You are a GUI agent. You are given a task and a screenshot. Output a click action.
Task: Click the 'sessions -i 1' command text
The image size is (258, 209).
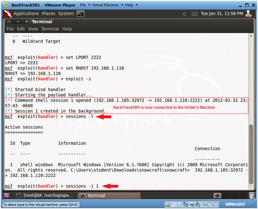(82, 186)
